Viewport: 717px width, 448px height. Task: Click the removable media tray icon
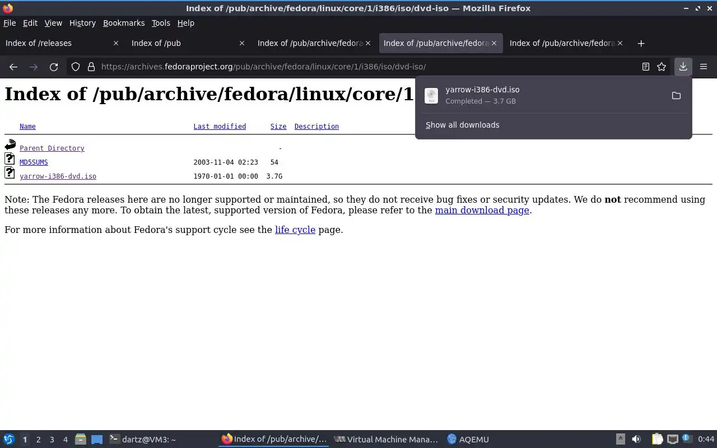pyautogui.click(x=620, y=440)
